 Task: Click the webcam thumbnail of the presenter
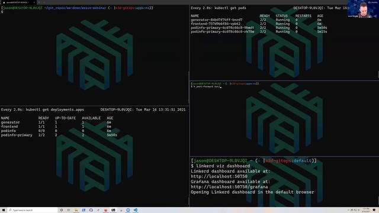(x=363, y=9)
